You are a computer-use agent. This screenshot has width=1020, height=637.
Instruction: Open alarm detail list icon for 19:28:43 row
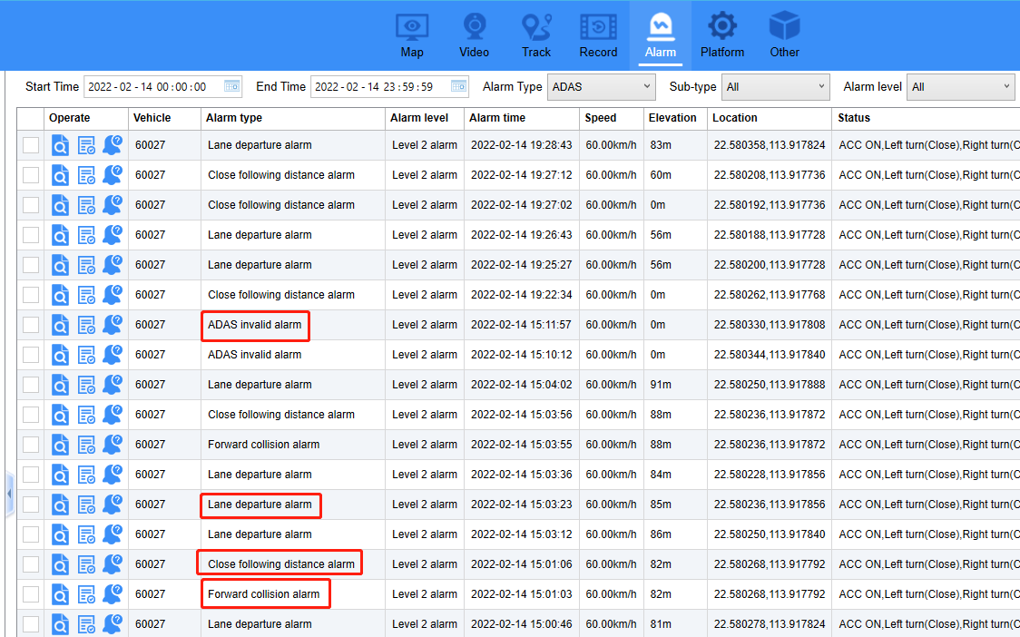[86, 145]
